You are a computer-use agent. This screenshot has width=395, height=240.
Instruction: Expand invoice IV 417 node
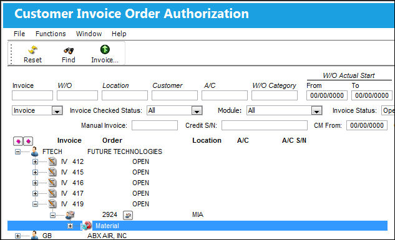point(36,193)
